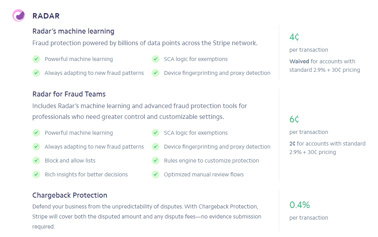The width and height of the screenshot is (378, 237).
Task: Select the "0.4%" Chargeback Protection price
Action: click(x=300, y=205)
